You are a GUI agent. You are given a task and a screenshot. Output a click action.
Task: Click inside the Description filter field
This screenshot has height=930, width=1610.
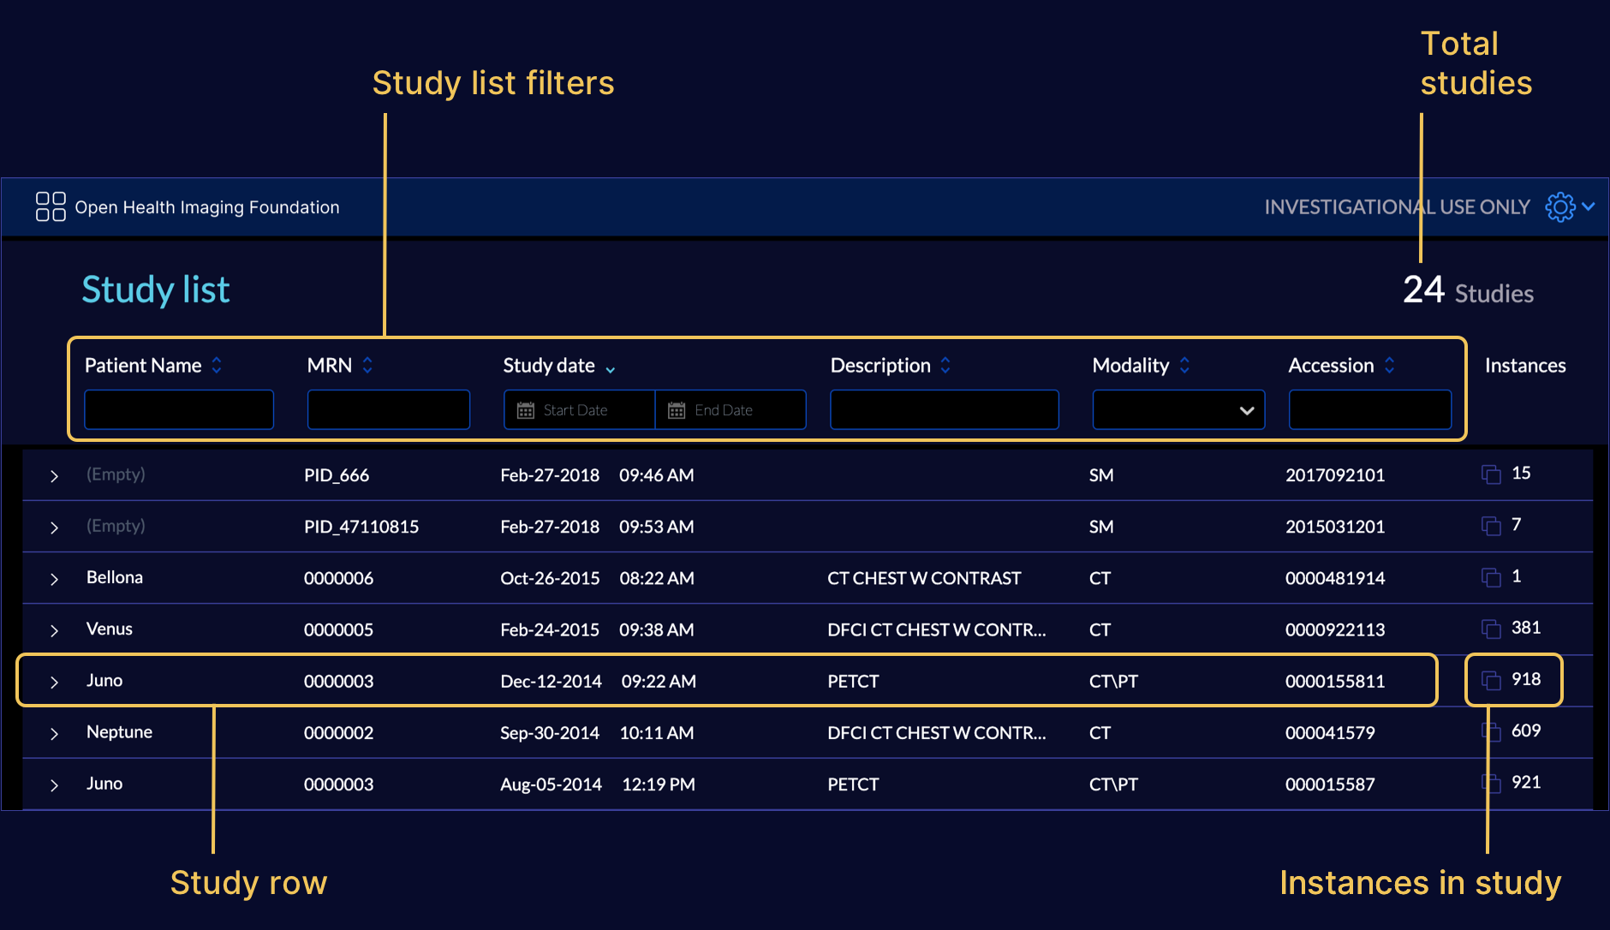(944, 409)
